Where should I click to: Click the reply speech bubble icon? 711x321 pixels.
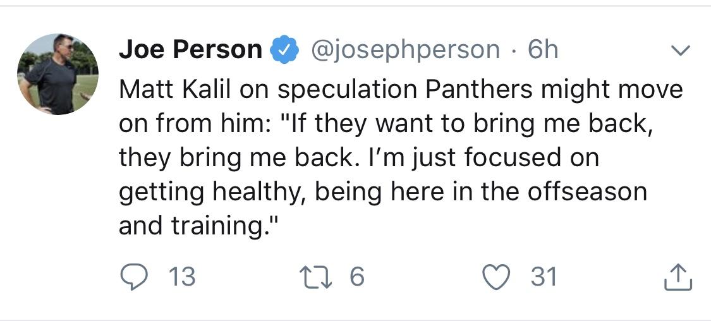(x=134, y=277)
